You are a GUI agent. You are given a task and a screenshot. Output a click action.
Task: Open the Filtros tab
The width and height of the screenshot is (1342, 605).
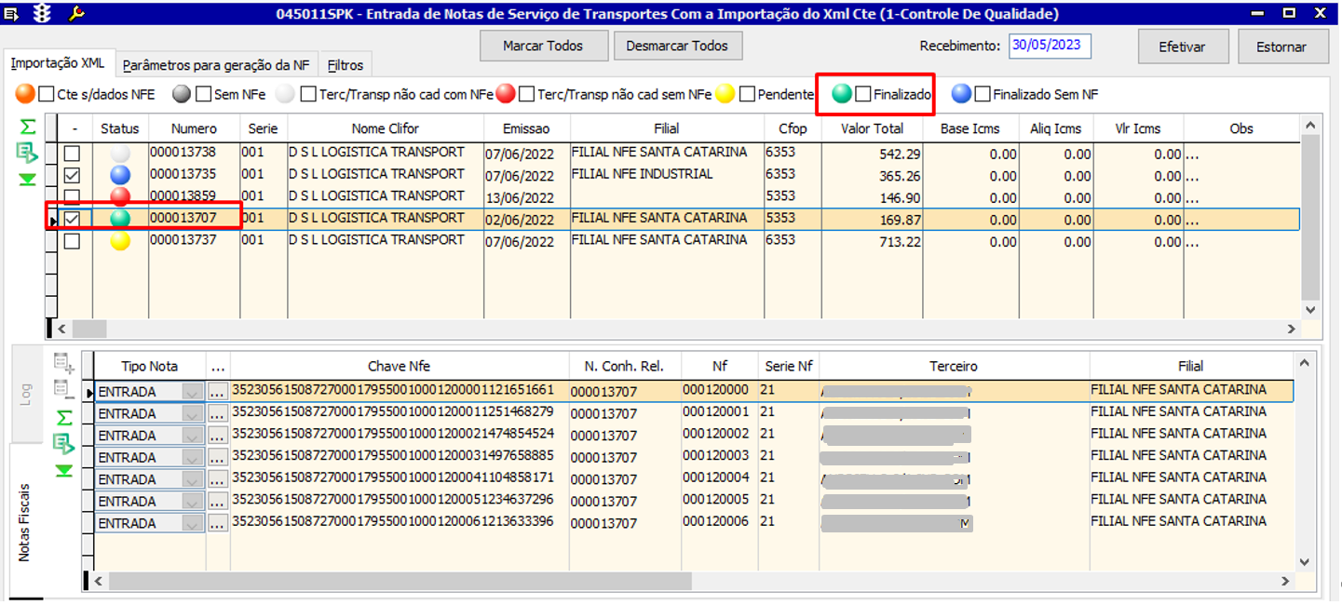click(346, 65)
